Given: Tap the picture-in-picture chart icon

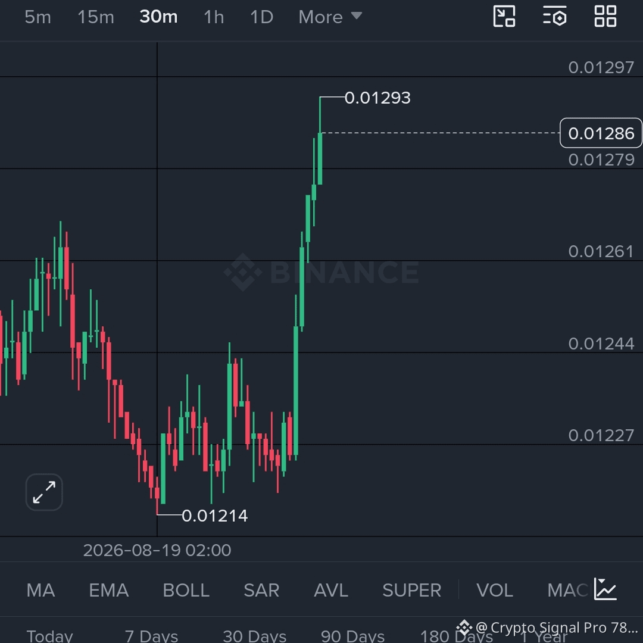Looking at the screenshot, I should point(504,17).
